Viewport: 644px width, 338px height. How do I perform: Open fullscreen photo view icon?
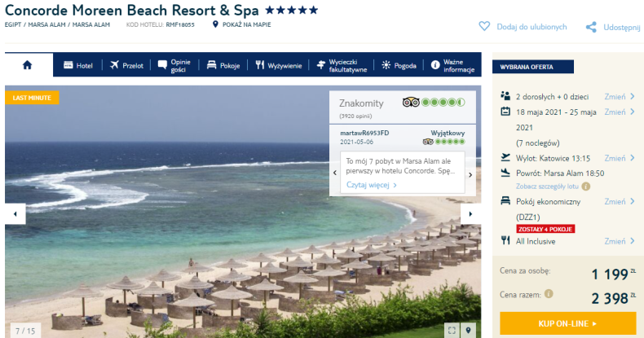coord(452,330)
